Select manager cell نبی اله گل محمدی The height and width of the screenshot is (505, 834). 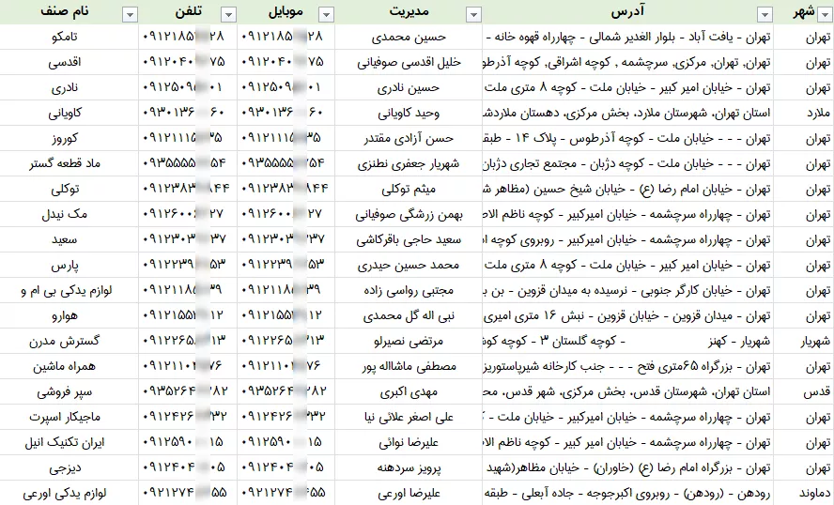(x=409, y=315)
